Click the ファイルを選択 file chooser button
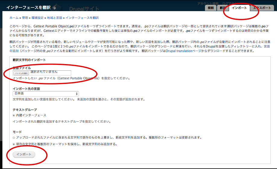The width and height of the screenshot is (277, 169). [21, 73]
